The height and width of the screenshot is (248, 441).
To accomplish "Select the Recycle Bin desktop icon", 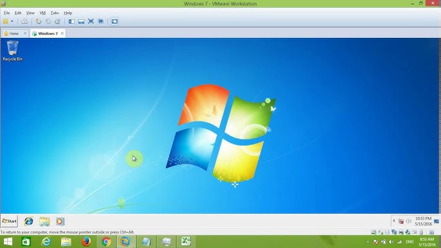I will tap(12, 51).
